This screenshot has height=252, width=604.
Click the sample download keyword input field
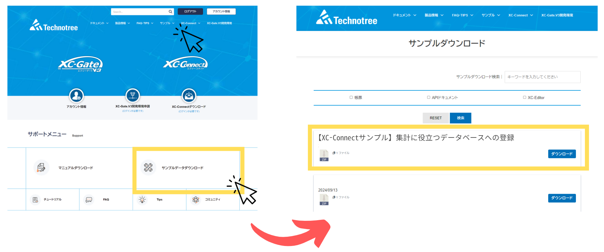click(x=542, y=77)
